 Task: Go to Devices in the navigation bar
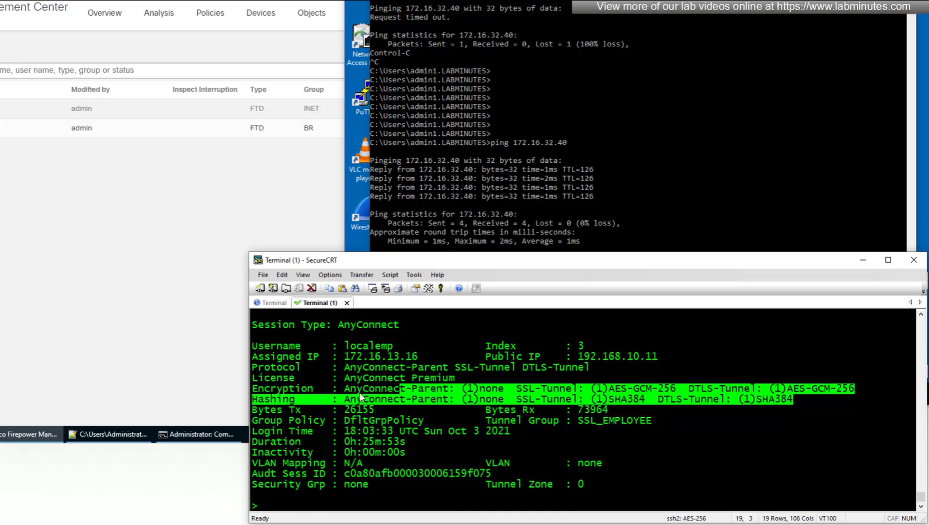tap(260, 13)
